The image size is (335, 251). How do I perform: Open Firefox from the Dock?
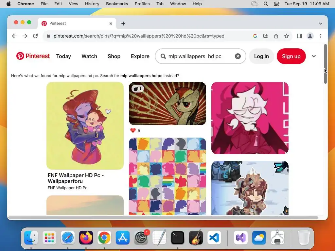(x=86, y=238)
